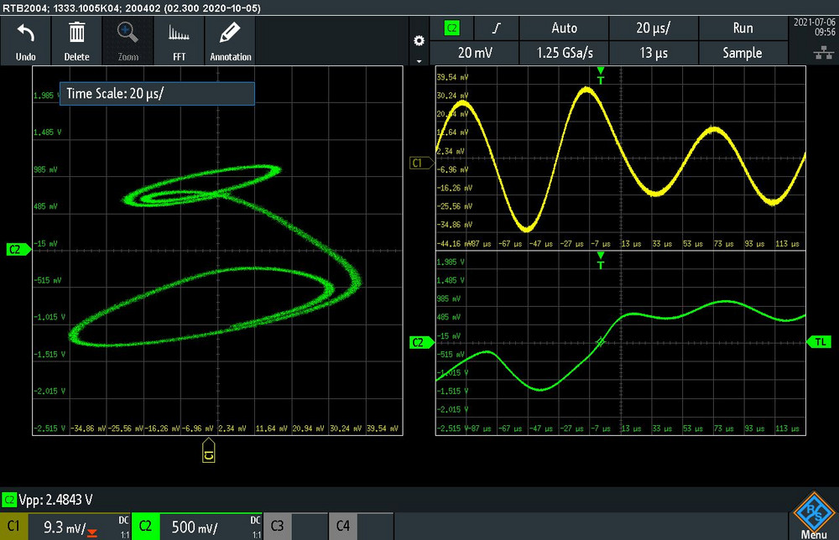Activate the Zoom magnifier tool
This screenshot has height=540, width=839.
tap(128, 34)
